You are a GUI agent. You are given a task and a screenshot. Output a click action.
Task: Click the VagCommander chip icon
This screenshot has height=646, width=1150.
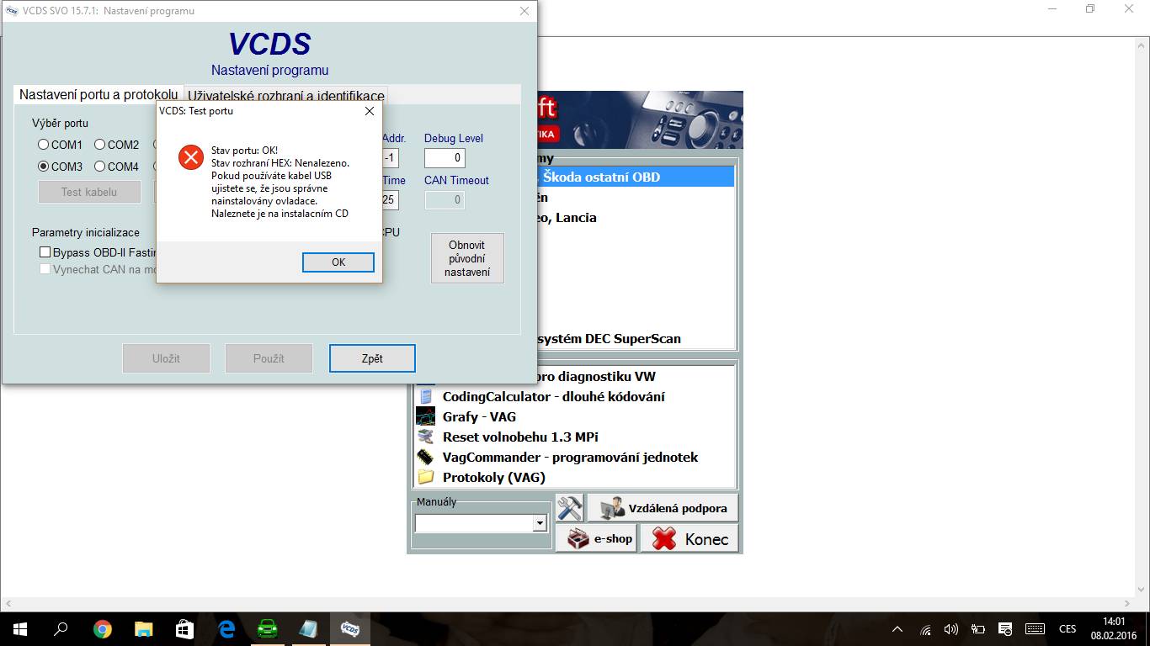coord(427,457)
